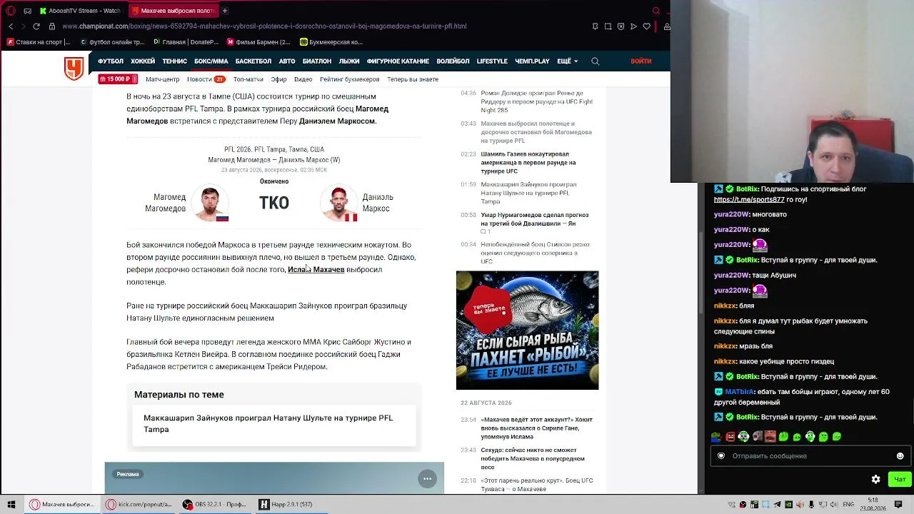Open news about Шамиль Газиев knockout
The width and height of the screenshot is (914, 514).
coord(528,163)
